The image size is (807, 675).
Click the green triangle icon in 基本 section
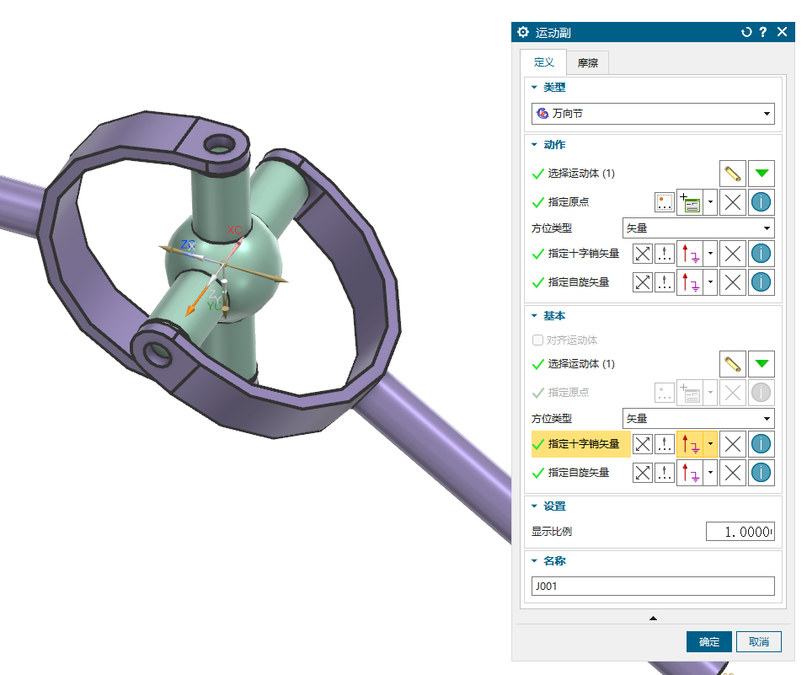[762, 363]
